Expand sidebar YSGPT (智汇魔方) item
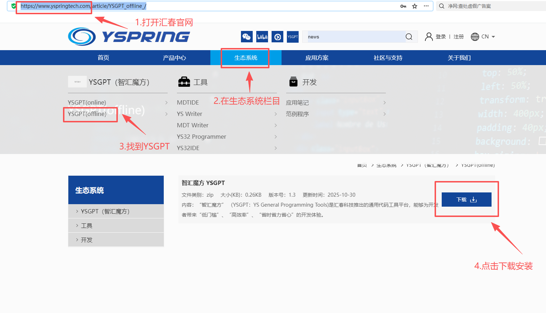Screen dimensions: 546x313 click(x=116, y=211)
